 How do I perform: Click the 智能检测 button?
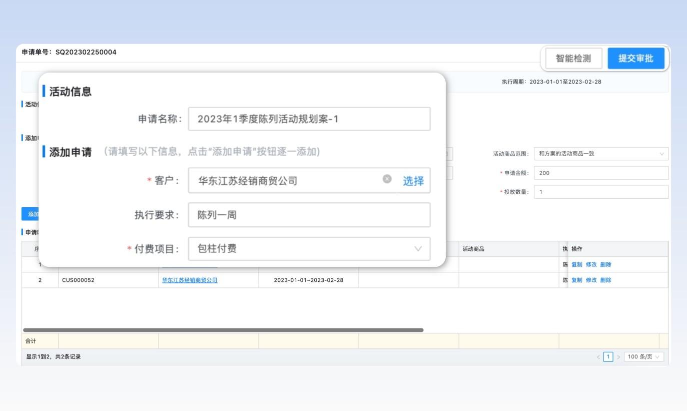572,58
